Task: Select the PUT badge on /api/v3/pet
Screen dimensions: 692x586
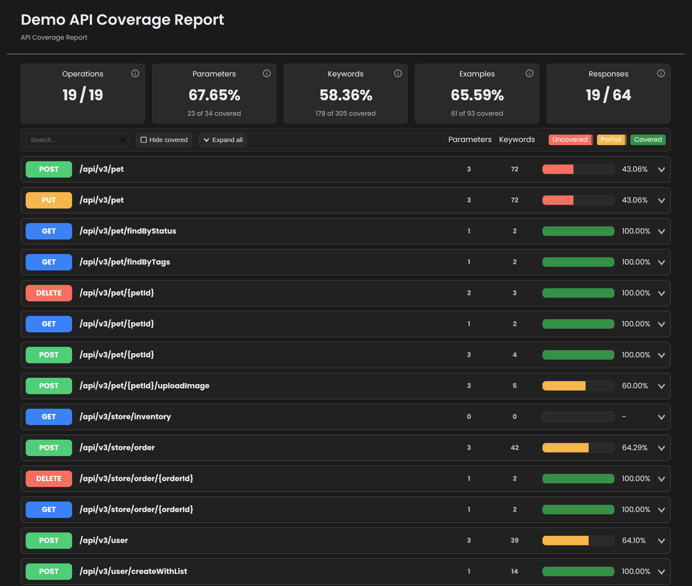Action: (x=49, y=200)
